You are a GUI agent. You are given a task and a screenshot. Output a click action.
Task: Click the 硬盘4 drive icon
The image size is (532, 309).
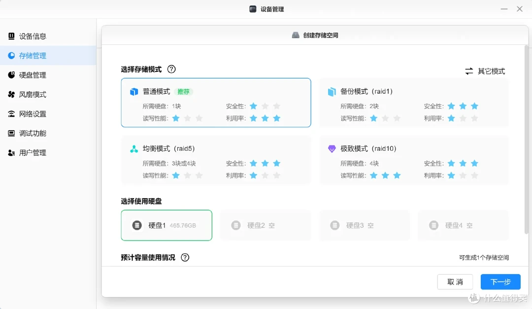[x=433, y=225]
